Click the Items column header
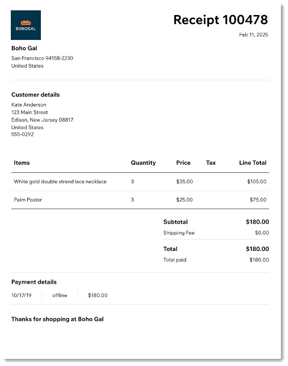This screenshot has width=288, height=366. (22, 163)
